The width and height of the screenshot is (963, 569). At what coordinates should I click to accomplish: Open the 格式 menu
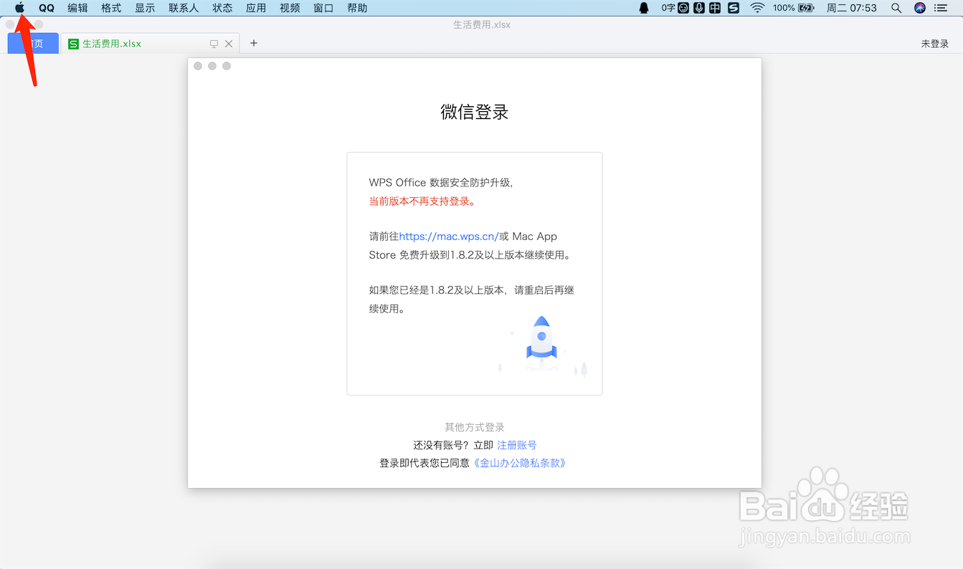pyautogui.click(x=111, y=8)
